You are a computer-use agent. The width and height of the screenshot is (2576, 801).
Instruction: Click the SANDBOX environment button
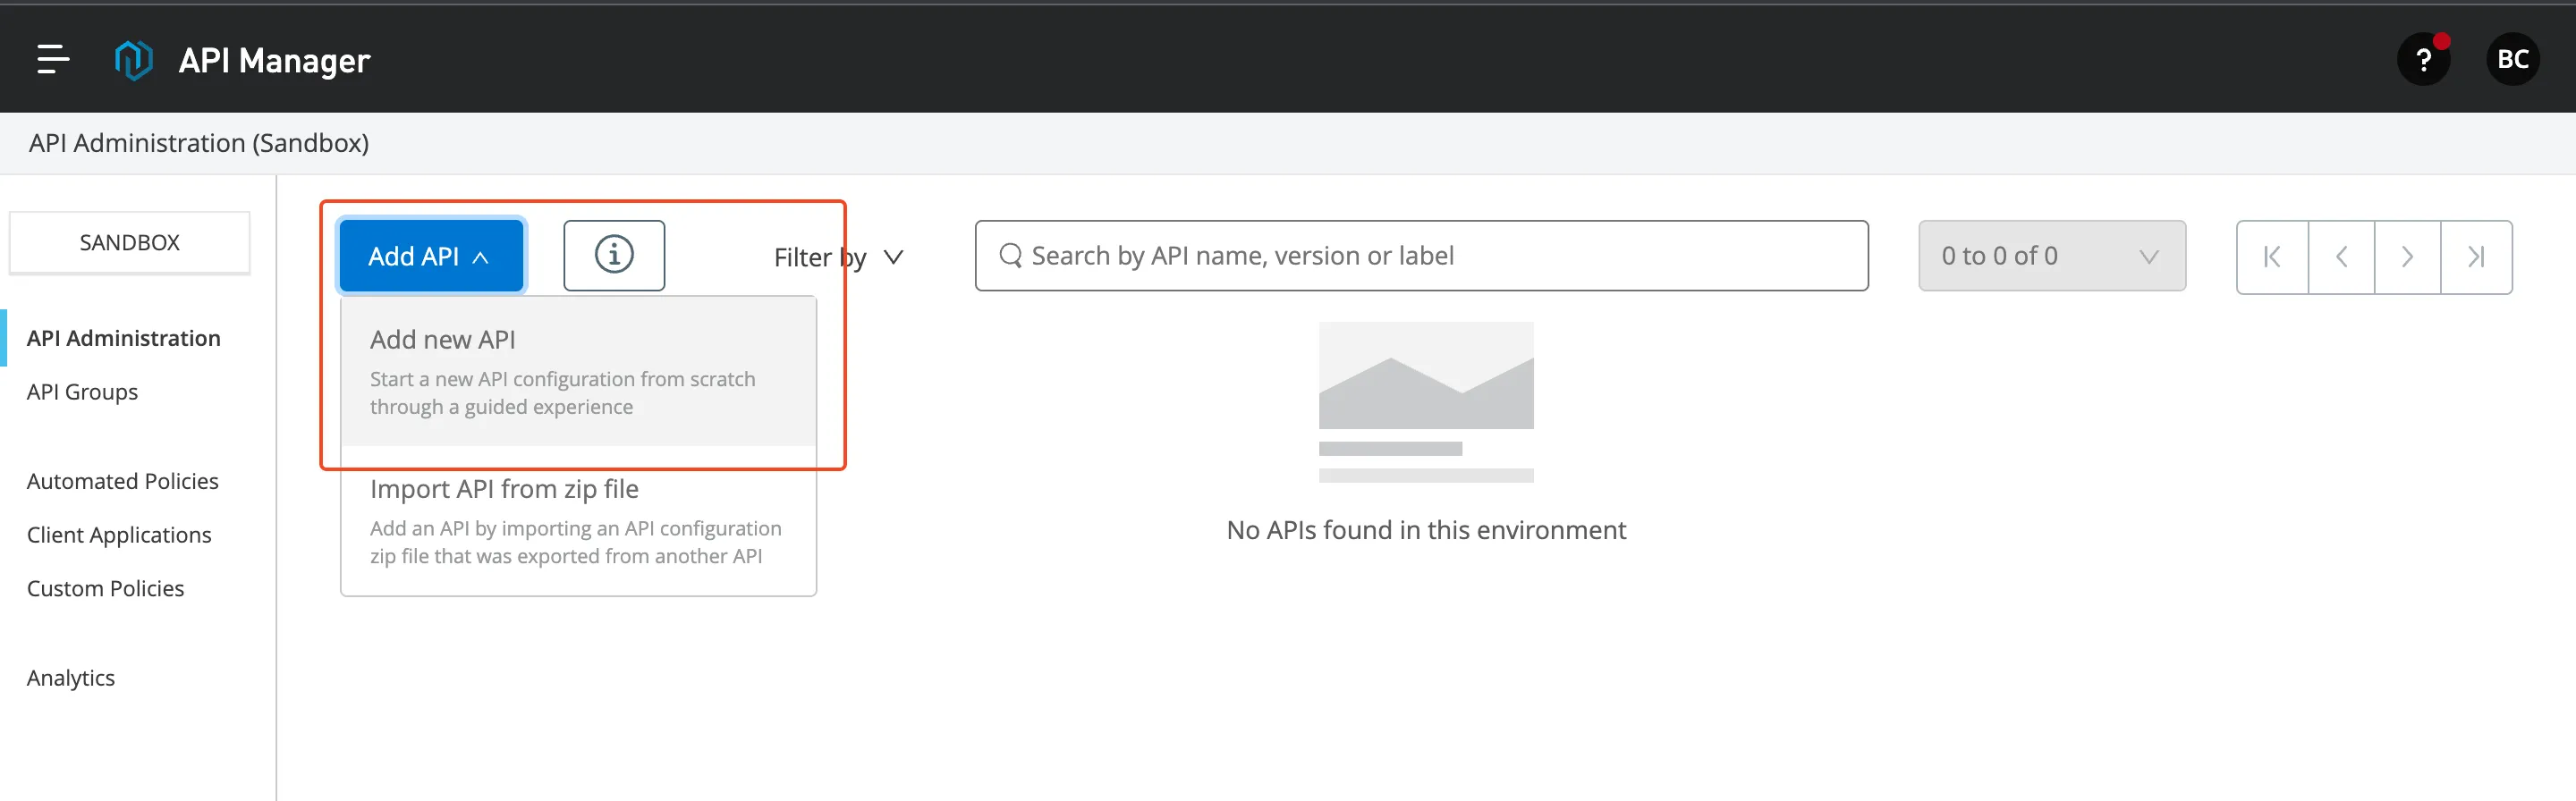(129, 243)
